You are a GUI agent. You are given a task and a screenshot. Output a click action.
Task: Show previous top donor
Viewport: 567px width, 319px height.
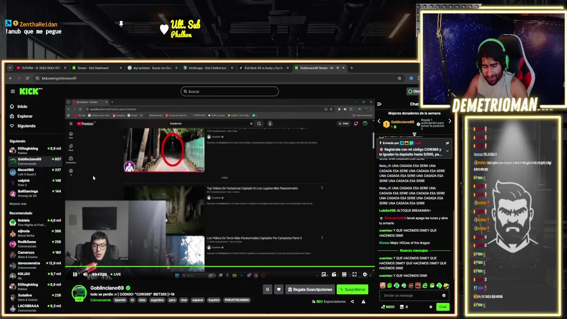(379, 121)
